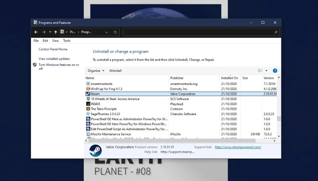Open the recent locations chevron
Screen dimensions: 318x181
coord(50,32)
